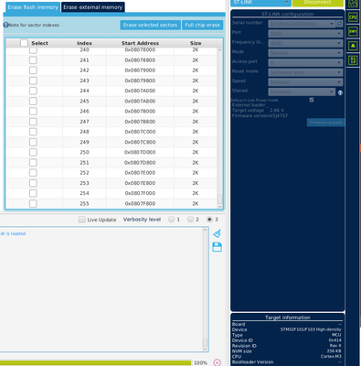Click the Note for sector indexes text
The width and height of the screenshot is (361, 366).
click(34, 25)
